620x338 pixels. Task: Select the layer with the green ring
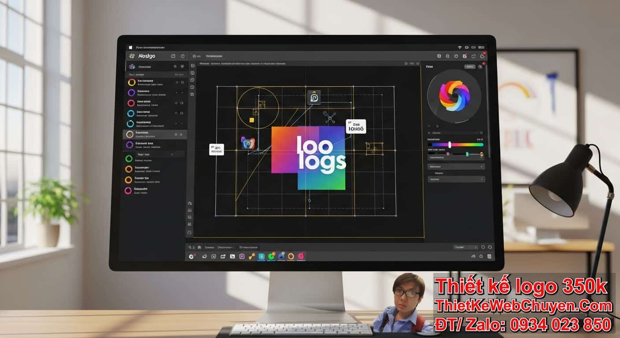(154, 159)
